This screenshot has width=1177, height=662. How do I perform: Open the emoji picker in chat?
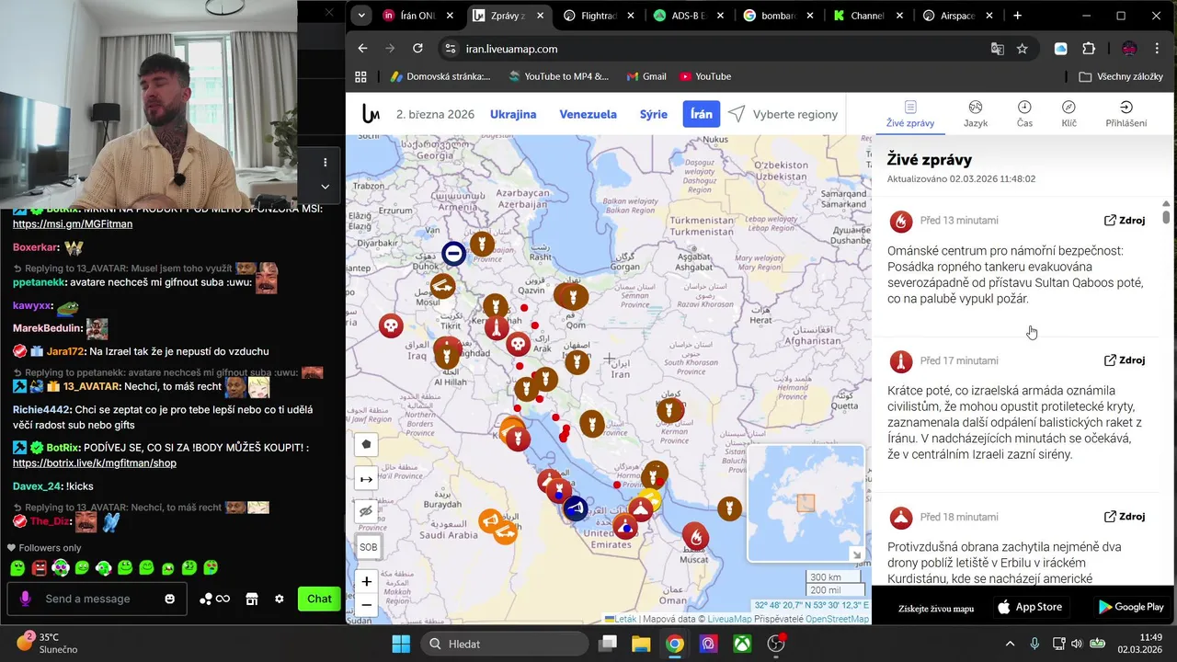tap(169, 599)
